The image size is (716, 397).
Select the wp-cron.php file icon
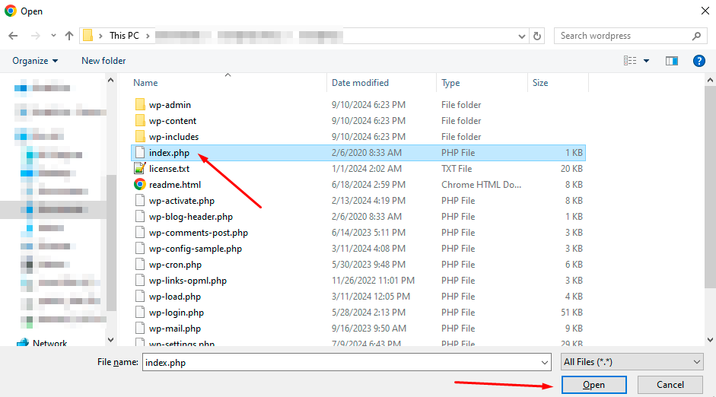[140, 264]
